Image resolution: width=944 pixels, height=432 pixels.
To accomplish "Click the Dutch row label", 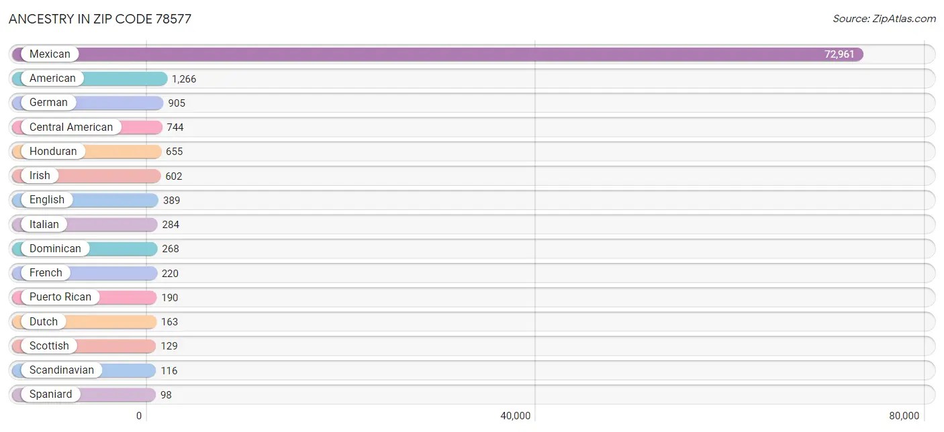I will tap(42, 321).
